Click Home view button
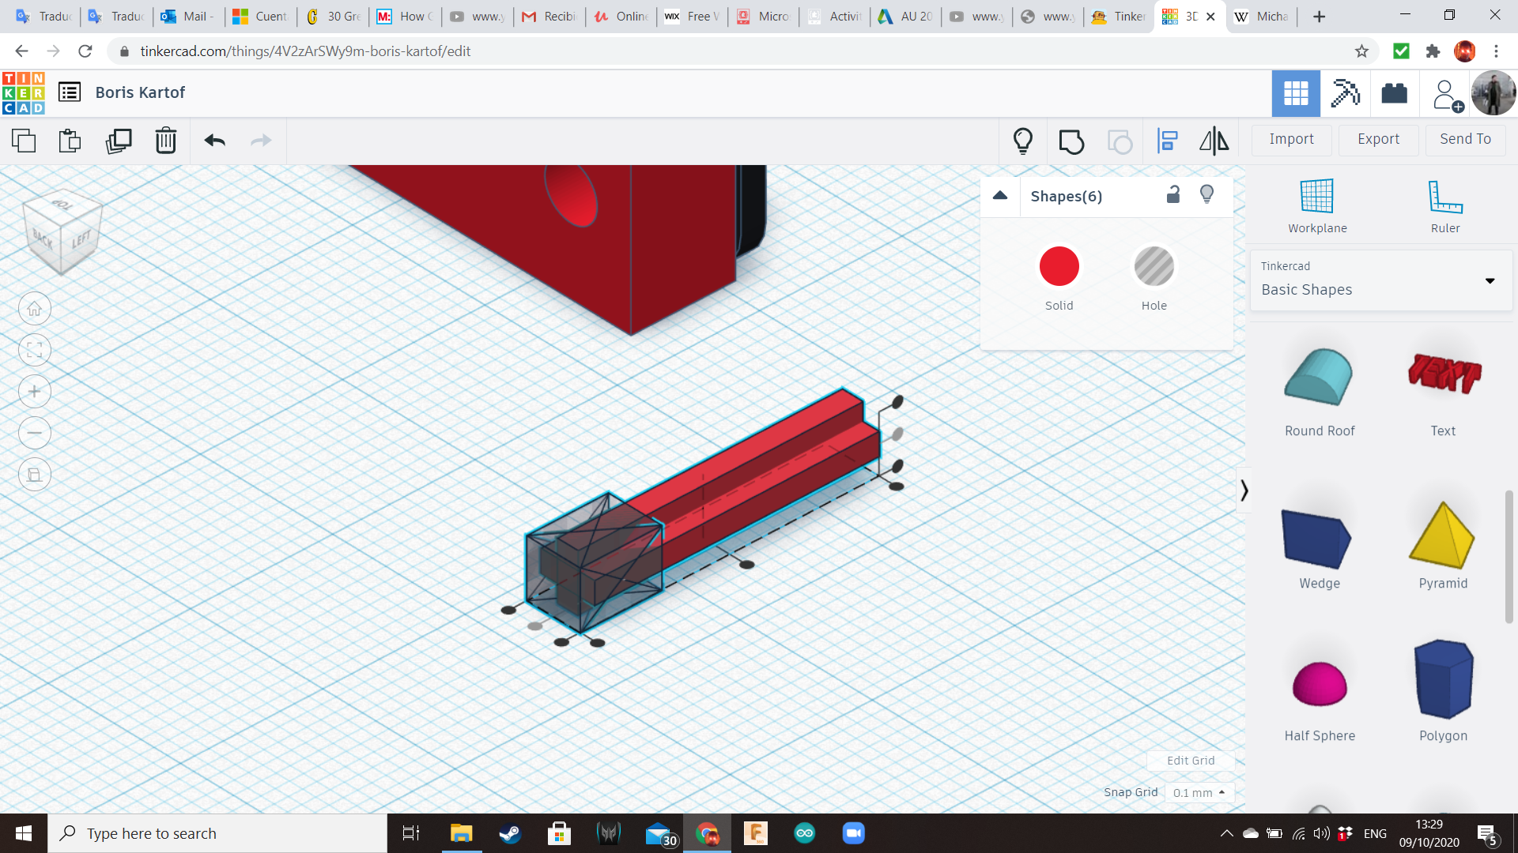The image size is (1518, 853). pyautogui.click(x=35, y=309)
